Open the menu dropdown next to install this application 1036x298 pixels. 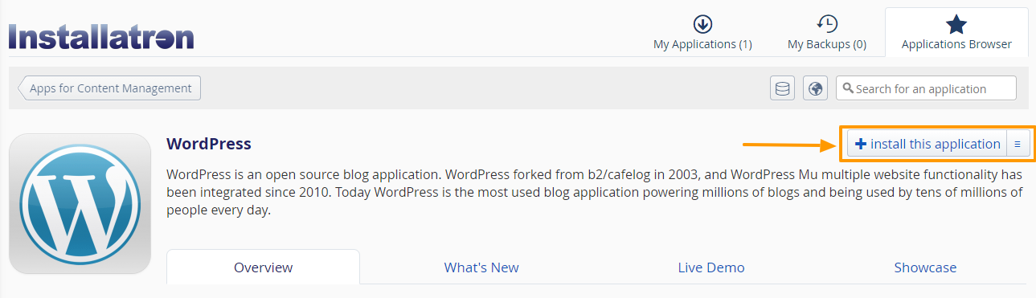(x=1018, y=144)
